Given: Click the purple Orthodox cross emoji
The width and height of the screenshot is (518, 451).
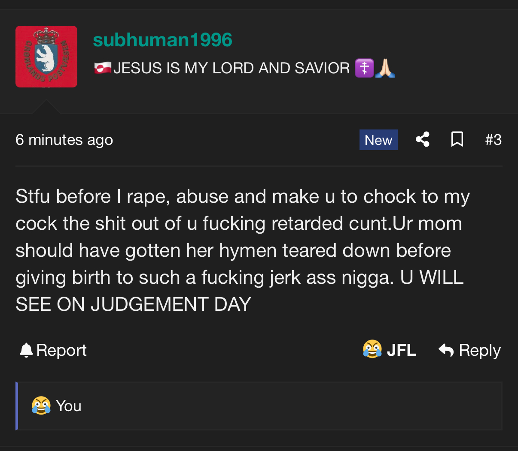Looking at the screenshot, I should [x=364, y=68].
